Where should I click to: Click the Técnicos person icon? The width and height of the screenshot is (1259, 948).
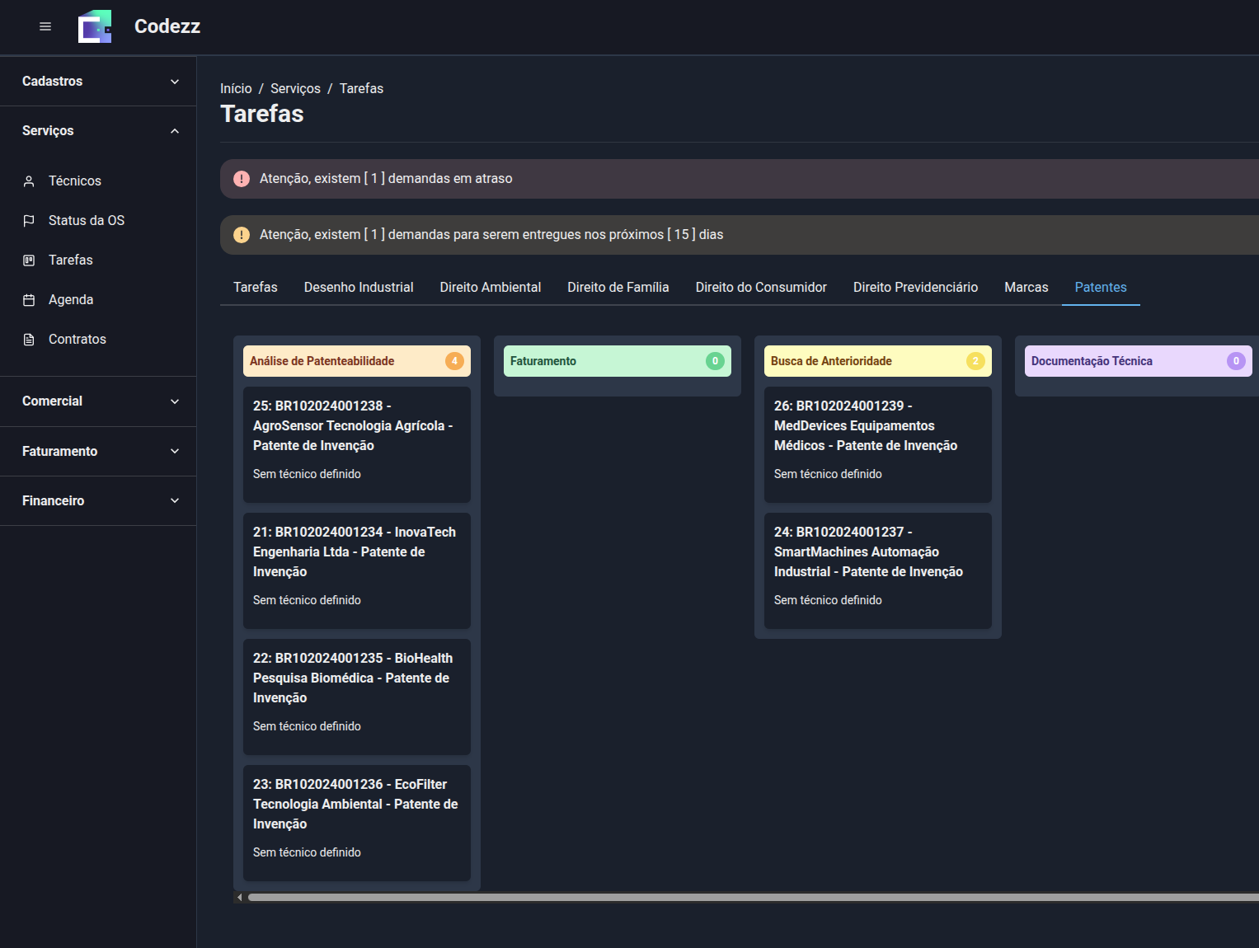pos(29,181)
